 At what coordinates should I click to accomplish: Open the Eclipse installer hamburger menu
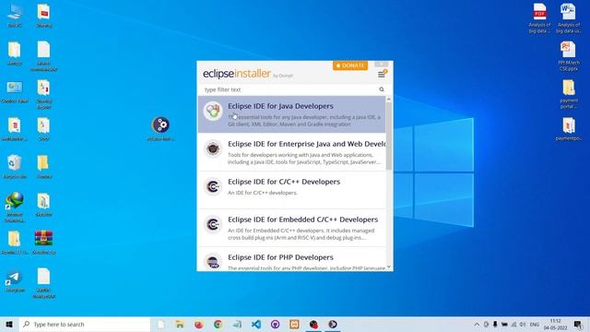(x=381, y=74)
